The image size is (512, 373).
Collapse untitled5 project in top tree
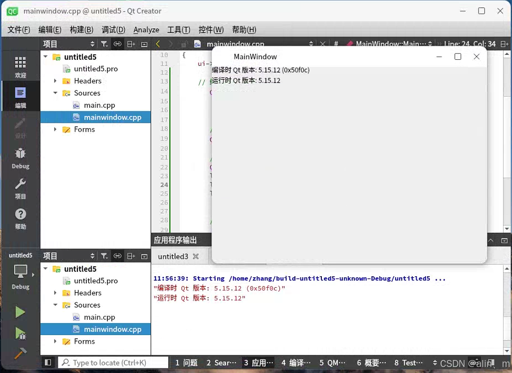tap(45, 57)
